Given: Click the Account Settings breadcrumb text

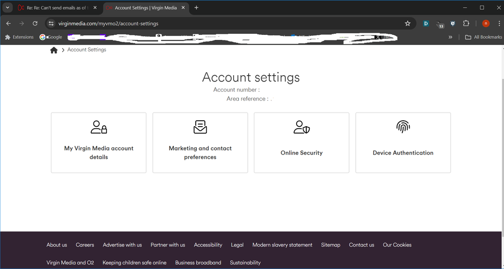Looking at the screenshot, I should pyautogui.click(x=87, y=50).
